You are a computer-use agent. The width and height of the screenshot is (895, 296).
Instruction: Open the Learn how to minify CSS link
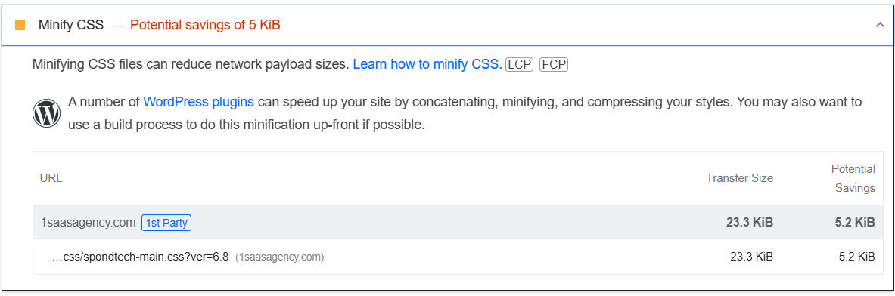426,64
